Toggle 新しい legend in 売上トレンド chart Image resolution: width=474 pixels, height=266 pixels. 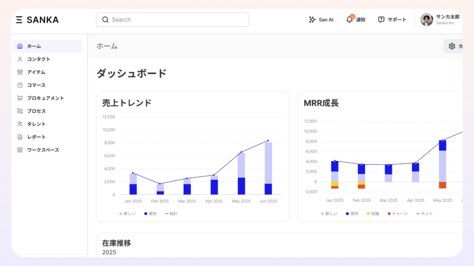pyautogui.click(x=128, y=214)
